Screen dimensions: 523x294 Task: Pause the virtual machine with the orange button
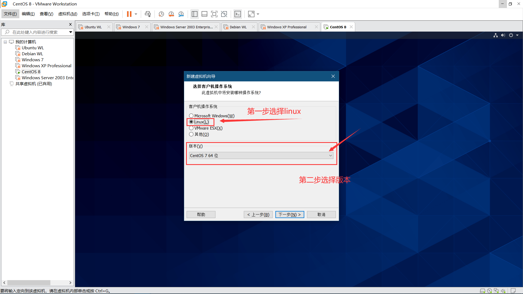click(129, 14)
